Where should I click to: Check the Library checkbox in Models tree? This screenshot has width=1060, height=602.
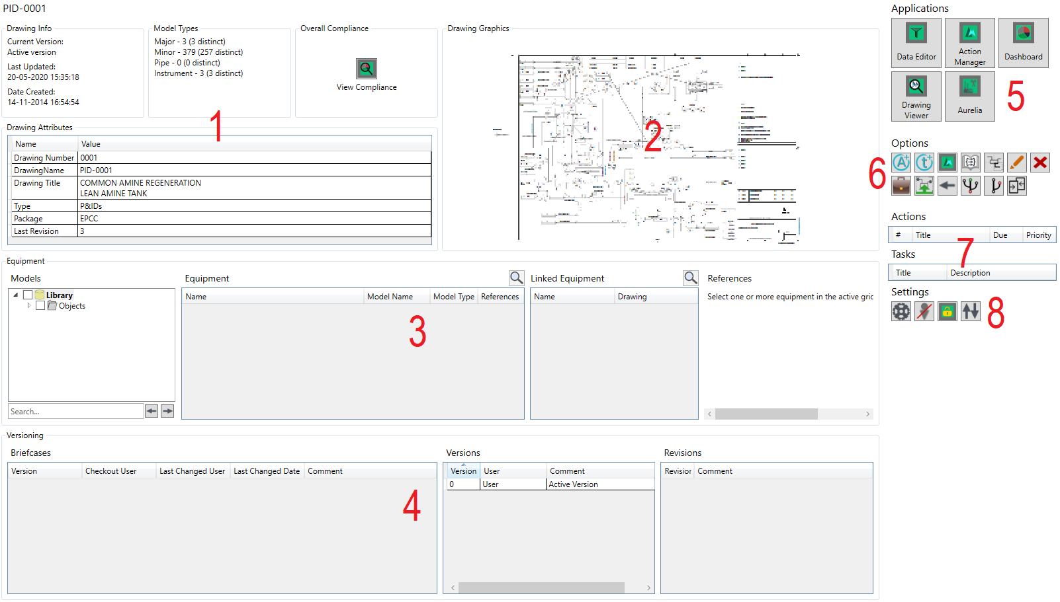click(28, 295)
